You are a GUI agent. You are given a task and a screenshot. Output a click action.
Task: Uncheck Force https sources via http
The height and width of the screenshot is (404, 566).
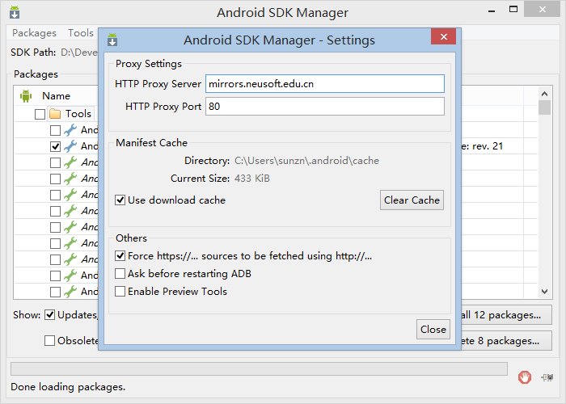(x=120, y=256)
